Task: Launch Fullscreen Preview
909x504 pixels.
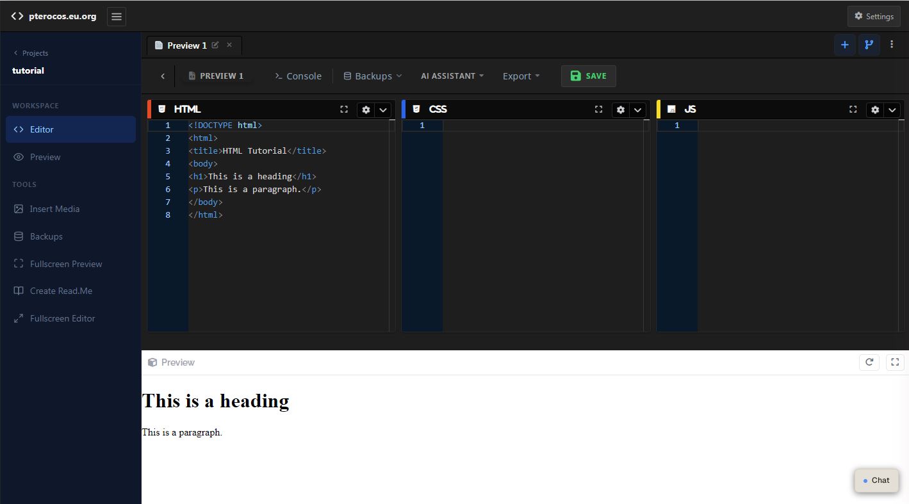Action: (70, 264)
